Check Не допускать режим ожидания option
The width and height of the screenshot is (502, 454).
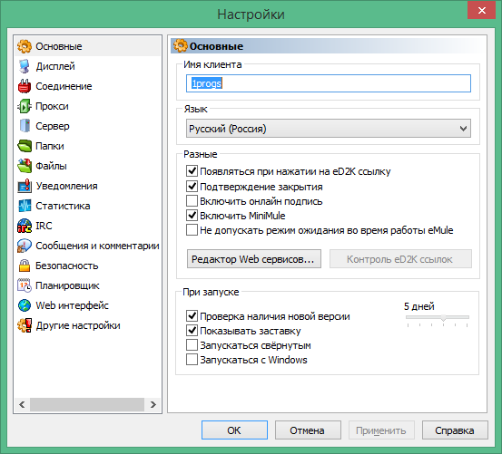pos(192,230)
